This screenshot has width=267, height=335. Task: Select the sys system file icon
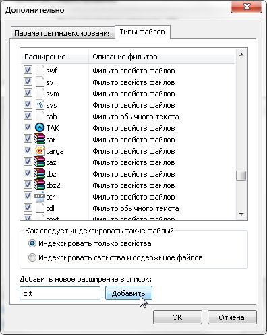tap(40, 105)
